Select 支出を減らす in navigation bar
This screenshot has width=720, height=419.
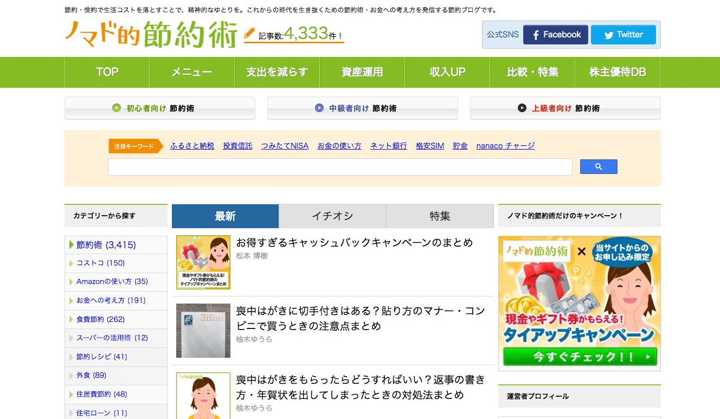pyautogui.click(x=277, y=72)
